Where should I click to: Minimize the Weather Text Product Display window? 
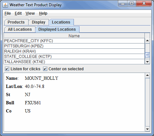[x=123, y=4]
